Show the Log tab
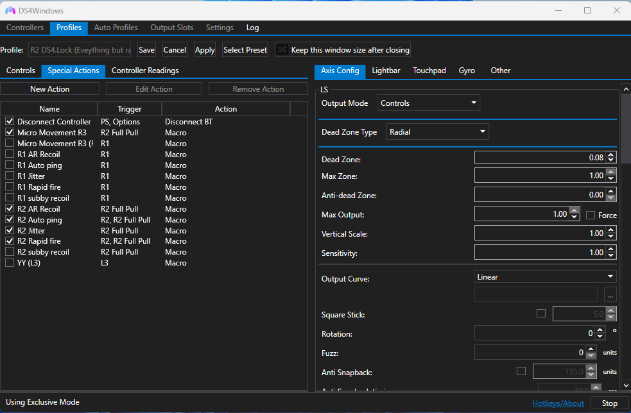 (x=252, y=28)
